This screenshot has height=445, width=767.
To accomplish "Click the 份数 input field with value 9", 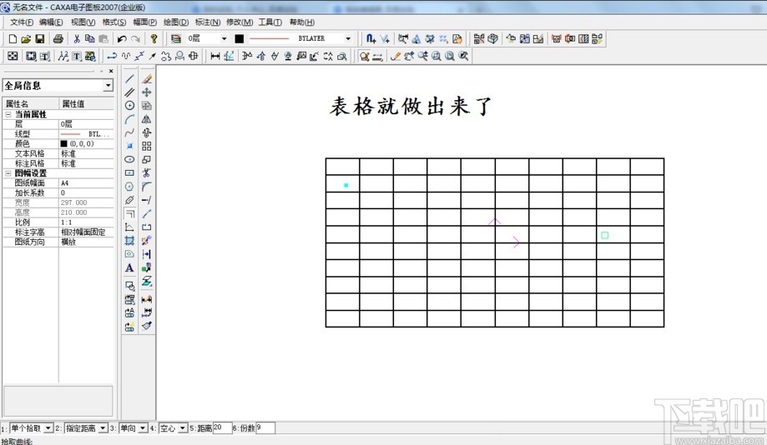I will 265,427.
